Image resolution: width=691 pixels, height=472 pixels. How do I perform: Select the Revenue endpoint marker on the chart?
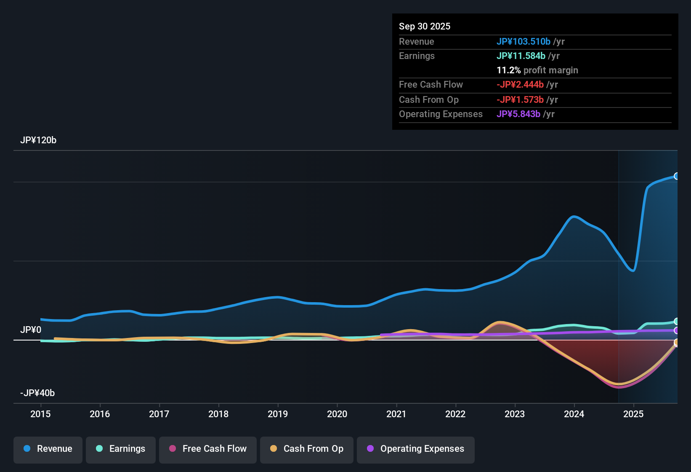tap(677, 176)
